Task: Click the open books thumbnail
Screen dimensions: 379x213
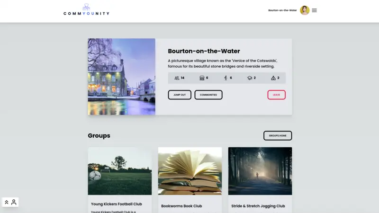Action: [190, 171]
